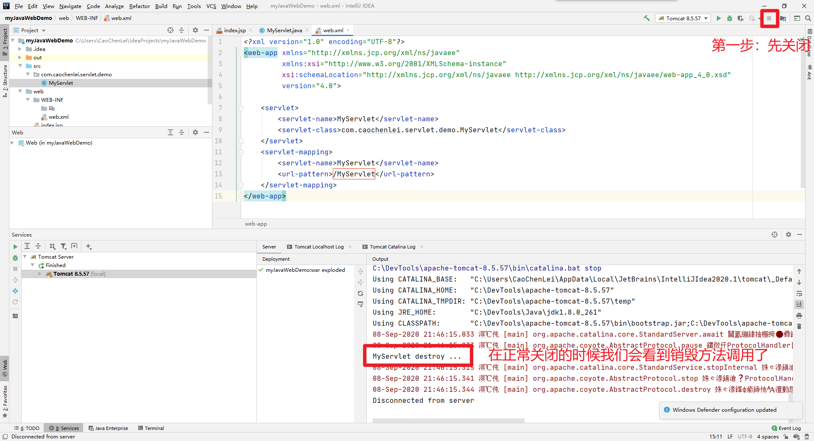
Task: Open the Group By icon in Services
Action: coord(52,246)
